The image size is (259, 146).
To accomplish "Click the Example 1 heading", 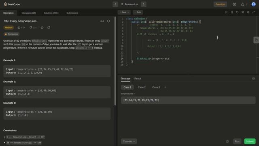I will click(x=10, y=60).
